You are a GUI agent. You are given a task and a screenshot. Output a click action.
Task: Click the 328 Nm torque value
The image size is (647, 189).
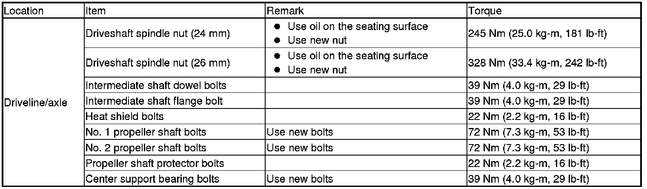(x=537, y=63)
